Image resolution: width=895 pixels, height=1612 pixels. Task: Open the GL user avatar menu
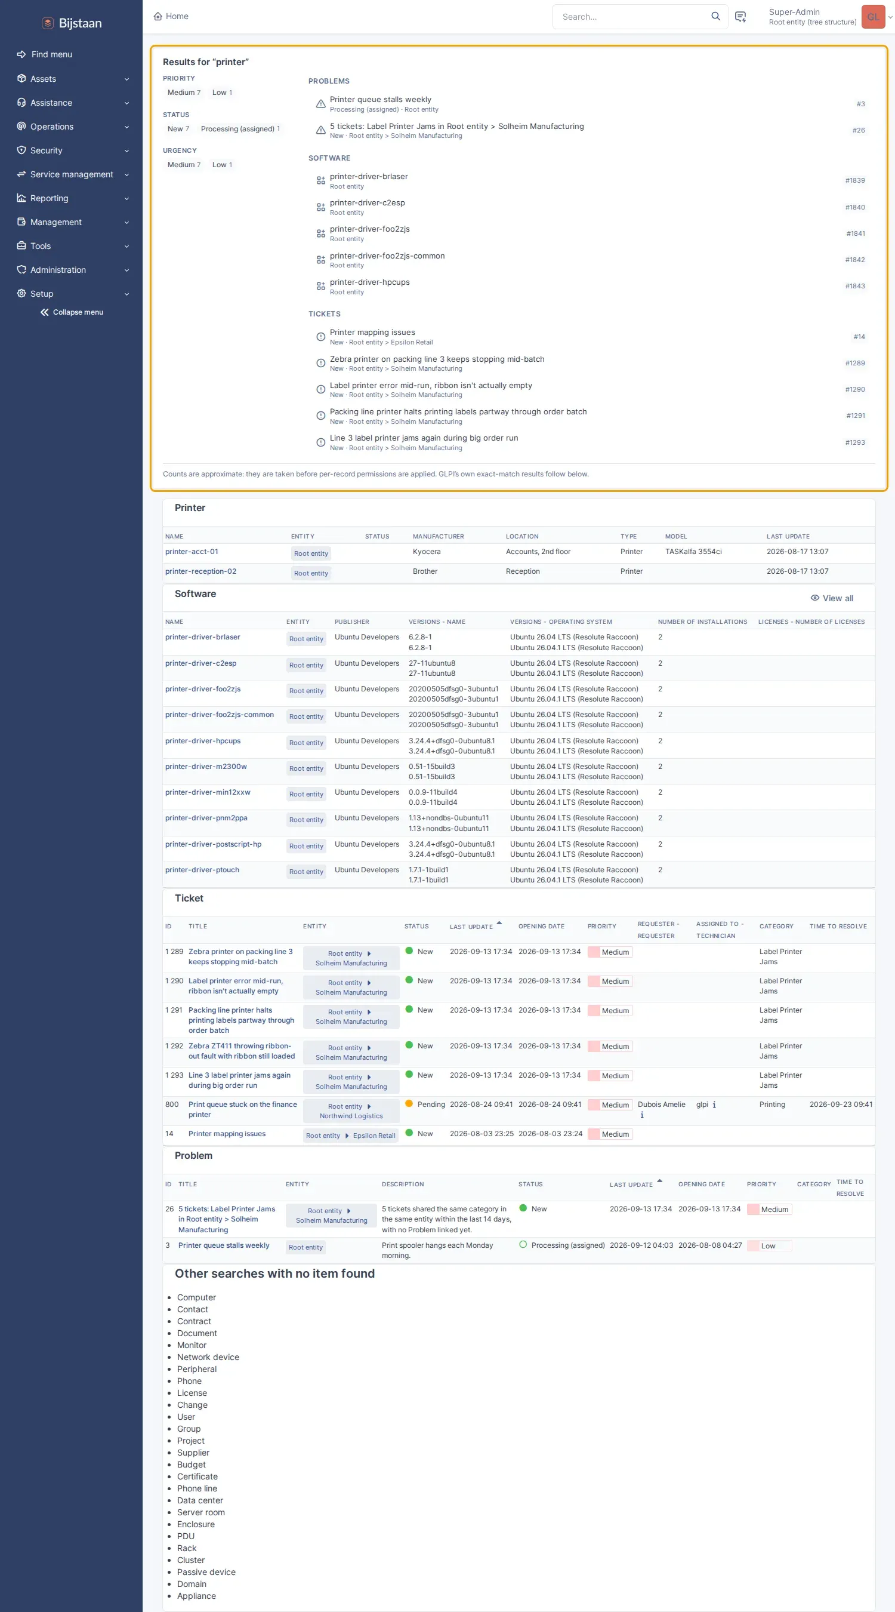coord(872,17)
